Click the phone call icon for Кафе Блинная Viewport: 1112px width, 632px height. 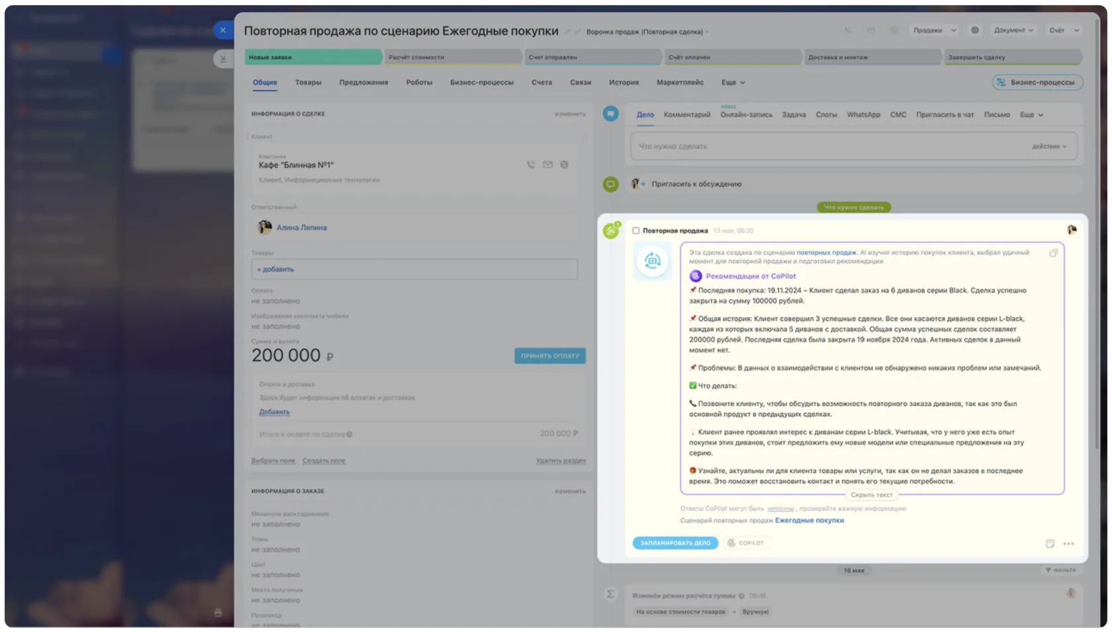(531, 165)
